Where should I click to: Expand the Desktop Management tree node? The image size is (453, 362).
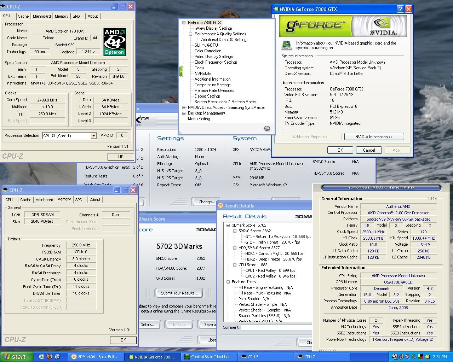click(x=184, y=113)
